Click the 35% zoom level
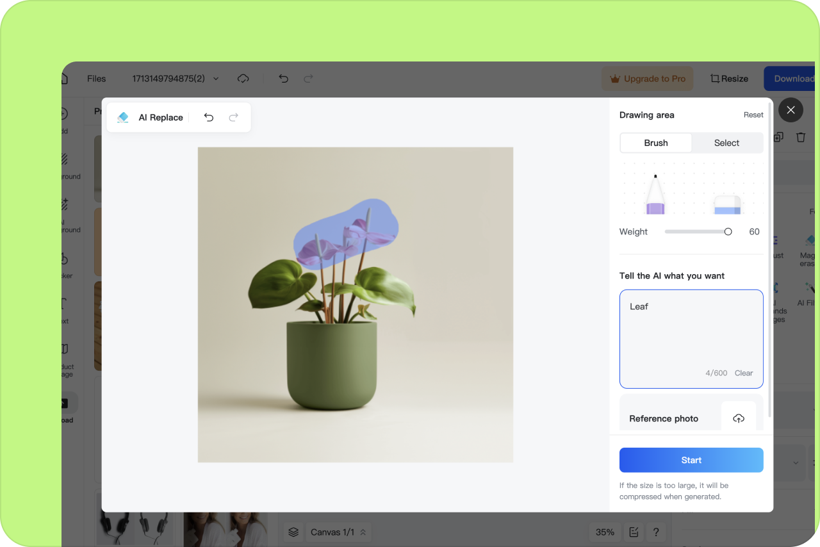Screen dimensions: 820x547 coord(605,532)
